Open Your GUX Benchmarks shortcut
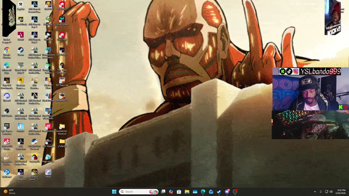This screenshot has width=349, height=196. [x=7, y=83]
